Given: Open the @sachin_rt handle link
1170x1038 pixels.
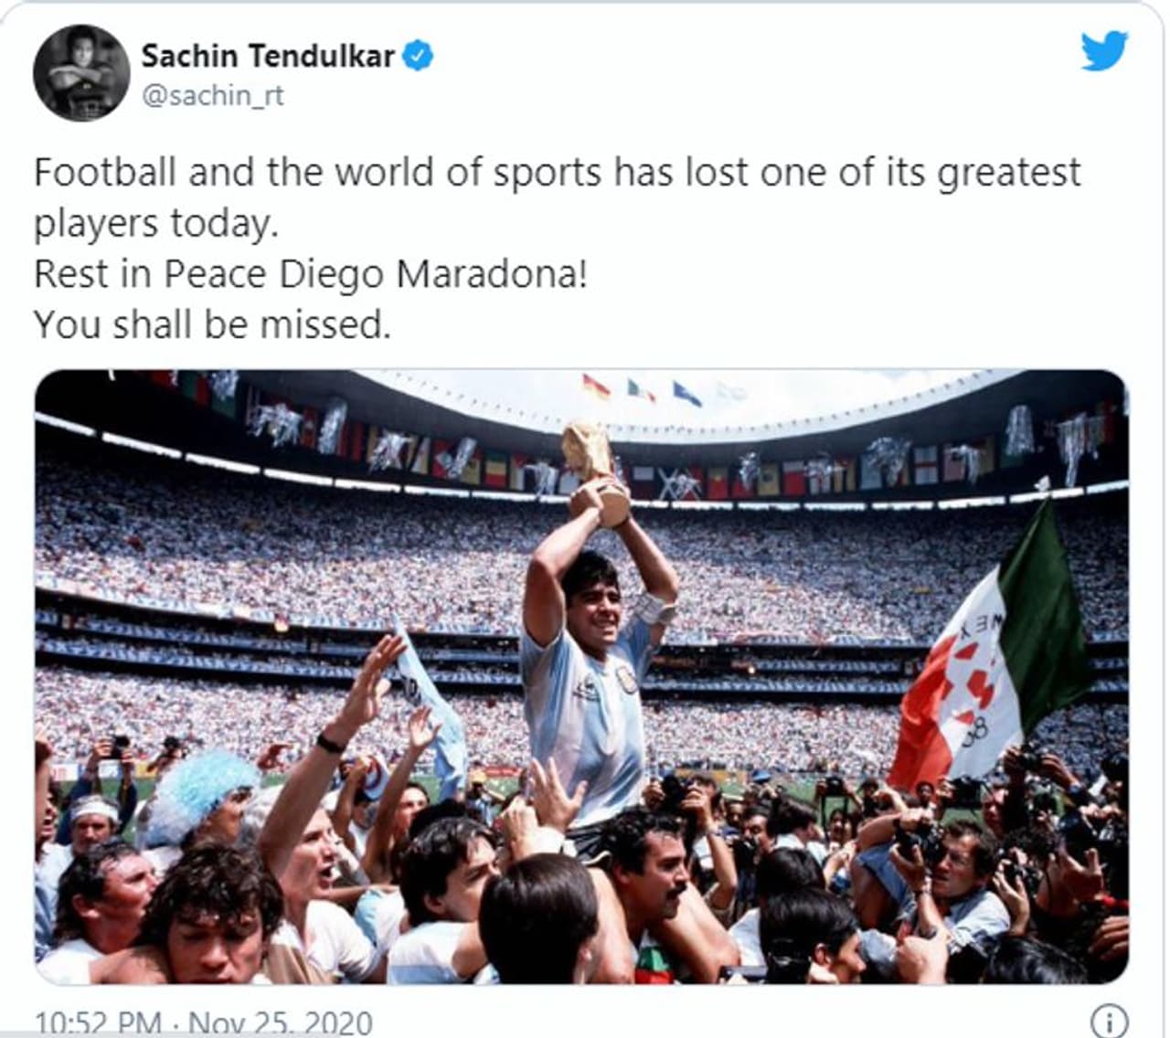Looking at the screenshot, I should (212, 95).
